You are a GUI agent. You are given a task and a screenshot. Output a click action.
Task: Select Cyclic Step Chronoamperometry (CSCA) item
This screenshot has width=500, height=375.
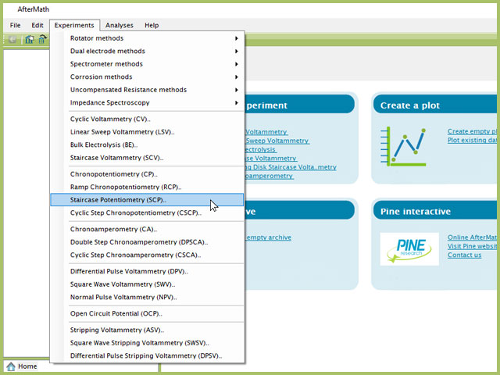click(148, 255)
